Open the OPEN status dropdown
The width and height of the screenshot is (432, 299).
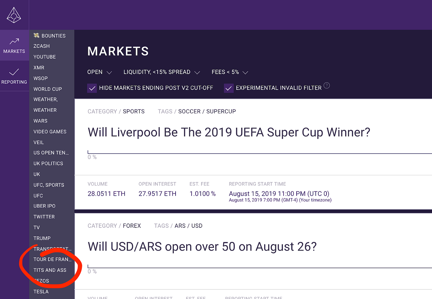99,72
